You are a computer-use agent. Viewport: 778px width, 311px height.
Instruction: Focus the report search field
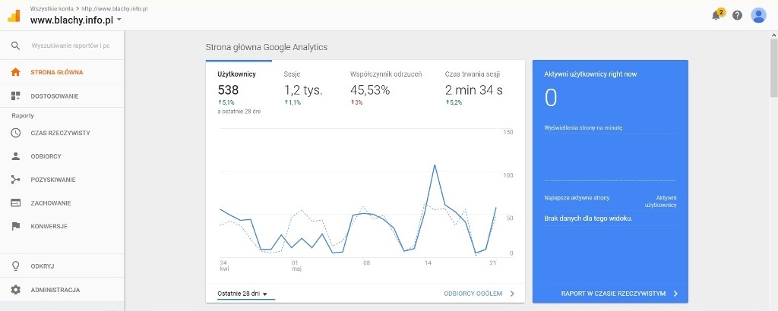pyautogui.click(x=71, y=46)
